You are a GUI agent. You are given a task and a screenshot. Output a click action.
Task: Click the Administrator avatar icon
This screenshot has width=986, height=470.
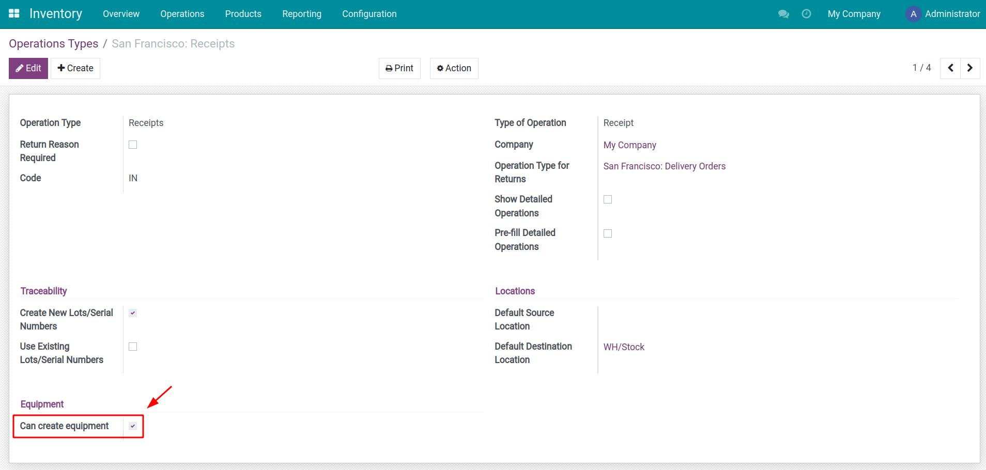tap(913, 14)
